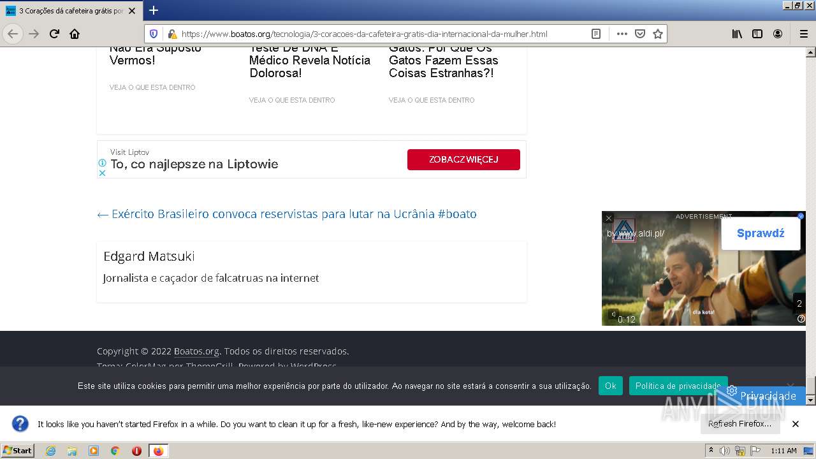The width and height of the screenshot is (816, 459).
Task: Switch to the Firefox taskbar button
Action: pos(158,451)
